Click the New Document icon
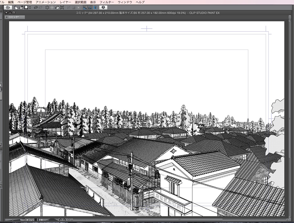Screen dimensions: 294x223 coord(16,8)
